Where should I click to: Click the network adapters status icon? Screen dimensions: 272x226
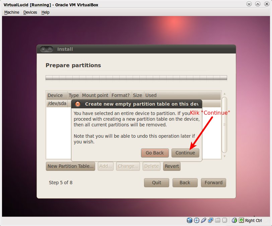pos(211,220)
